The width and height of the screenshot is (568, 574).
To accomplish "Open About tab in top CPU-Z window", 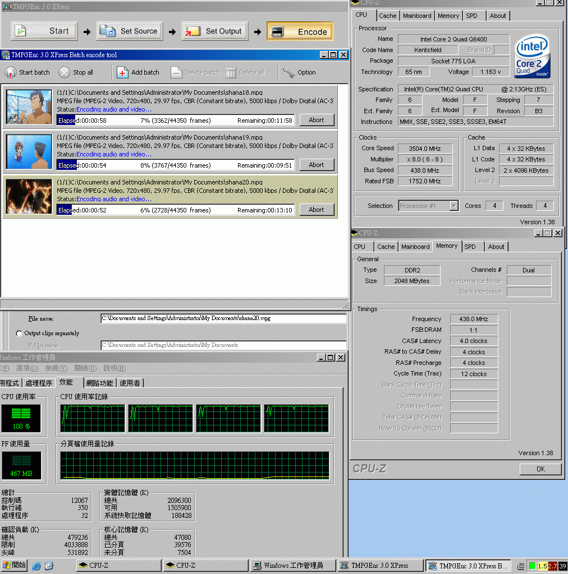I will tap(498, 16).
